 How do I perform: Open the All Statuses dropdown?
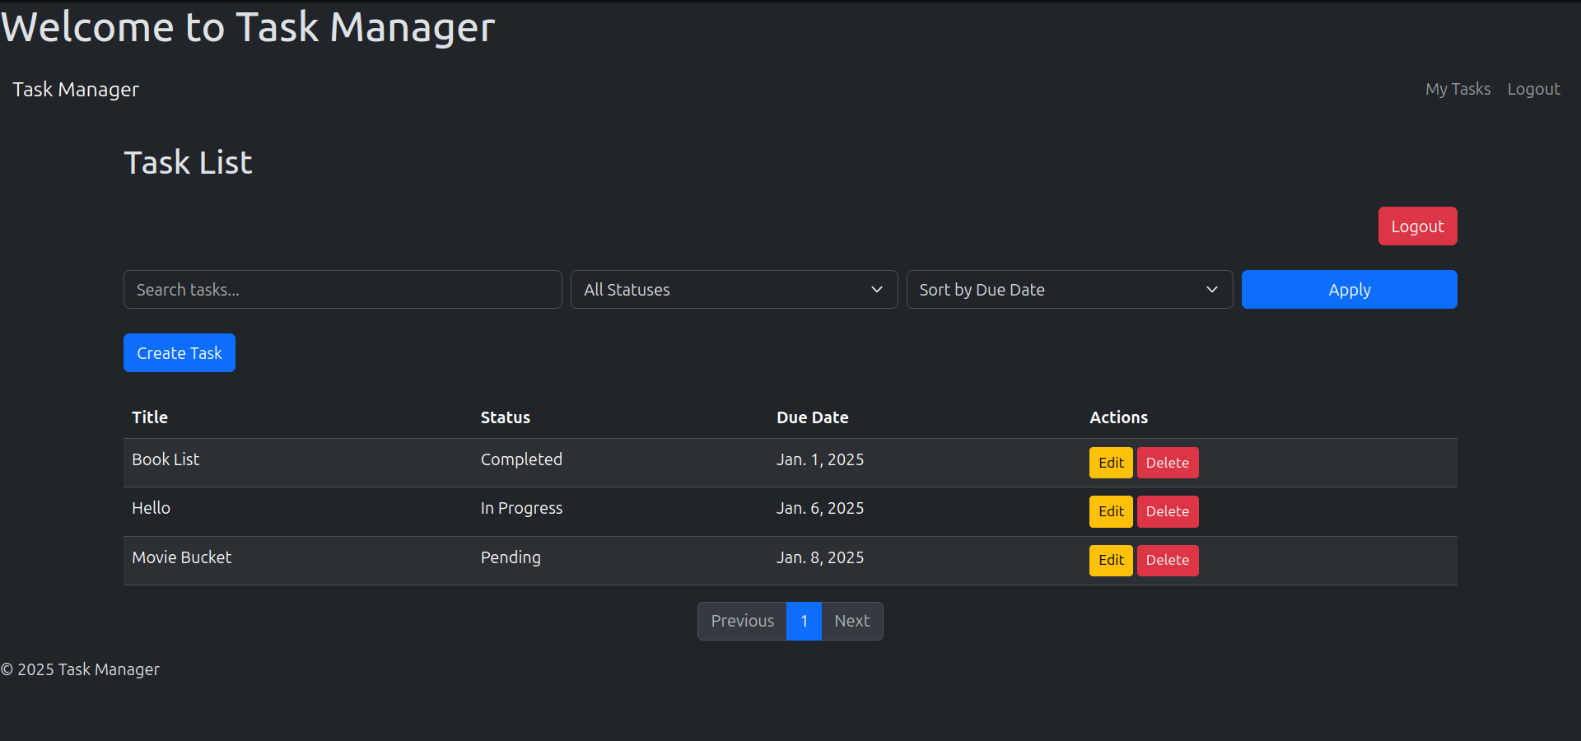click(733, 289)
